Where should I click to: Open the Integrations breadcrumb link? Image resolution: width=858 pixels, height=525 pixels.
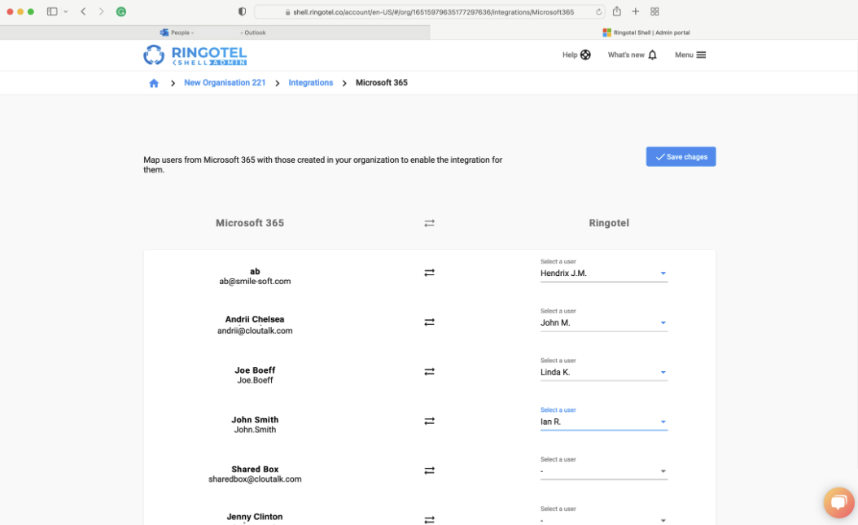point(311,82)
